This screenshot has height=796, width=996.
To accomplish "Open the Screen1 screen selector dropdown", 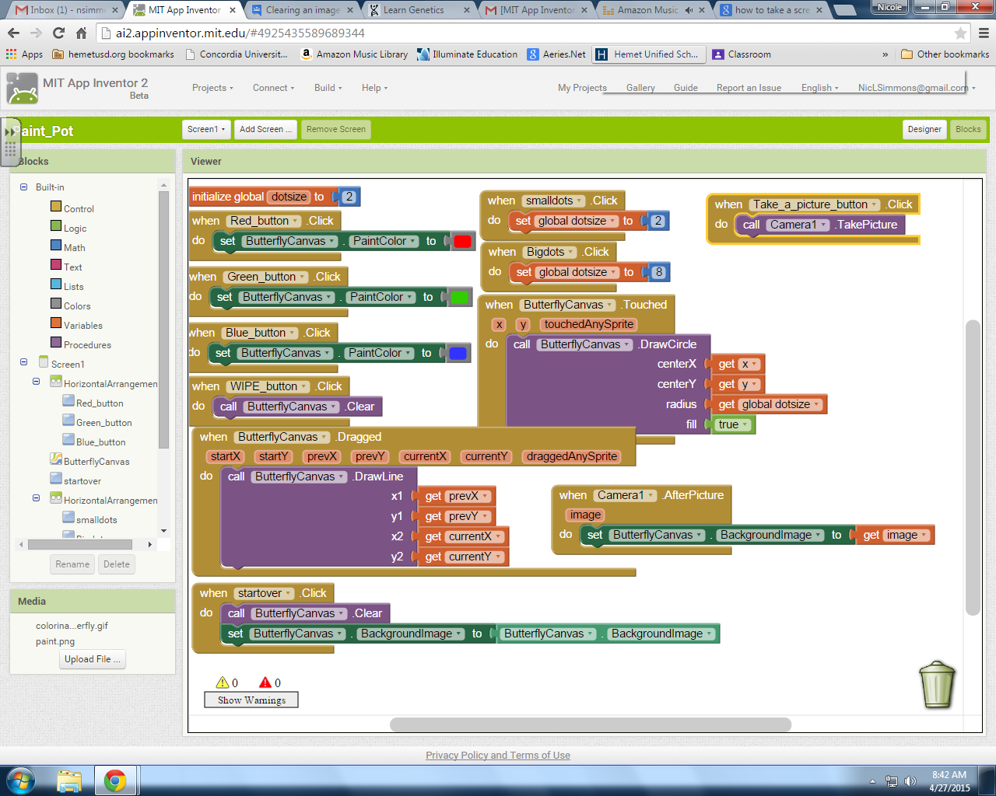I will [206, 130].
